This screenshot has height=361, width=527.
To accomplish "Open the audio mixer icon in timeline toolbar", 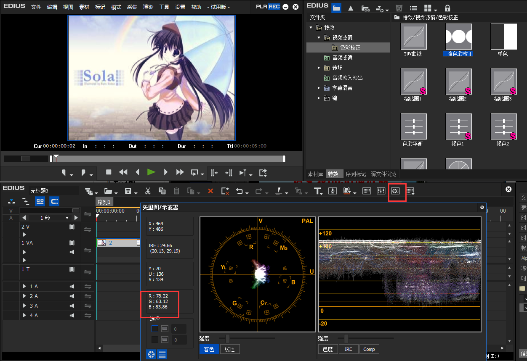I will pos(381,191).
